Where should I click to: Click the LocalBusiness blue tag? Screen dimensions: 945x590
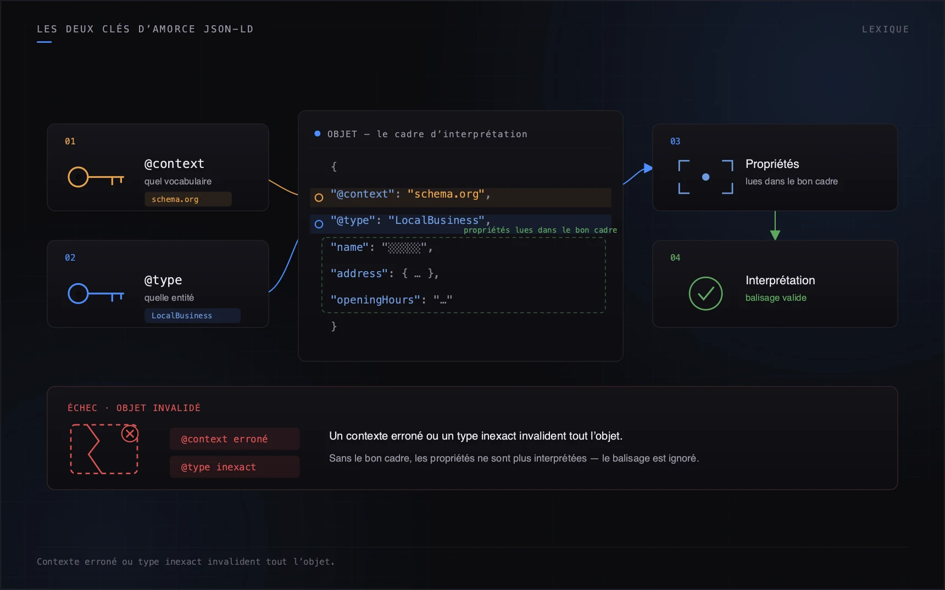[x=192, y=315]
